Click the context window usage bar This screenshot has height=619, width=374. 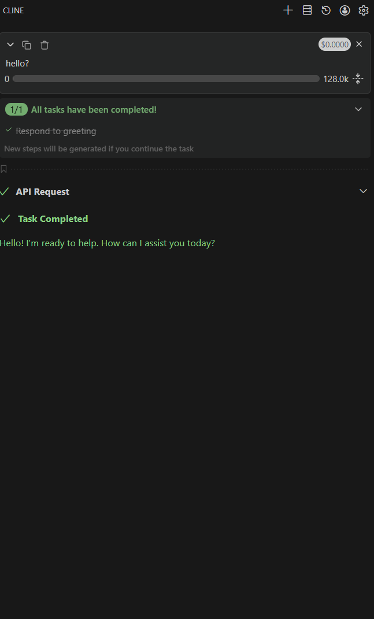[166, 79]
